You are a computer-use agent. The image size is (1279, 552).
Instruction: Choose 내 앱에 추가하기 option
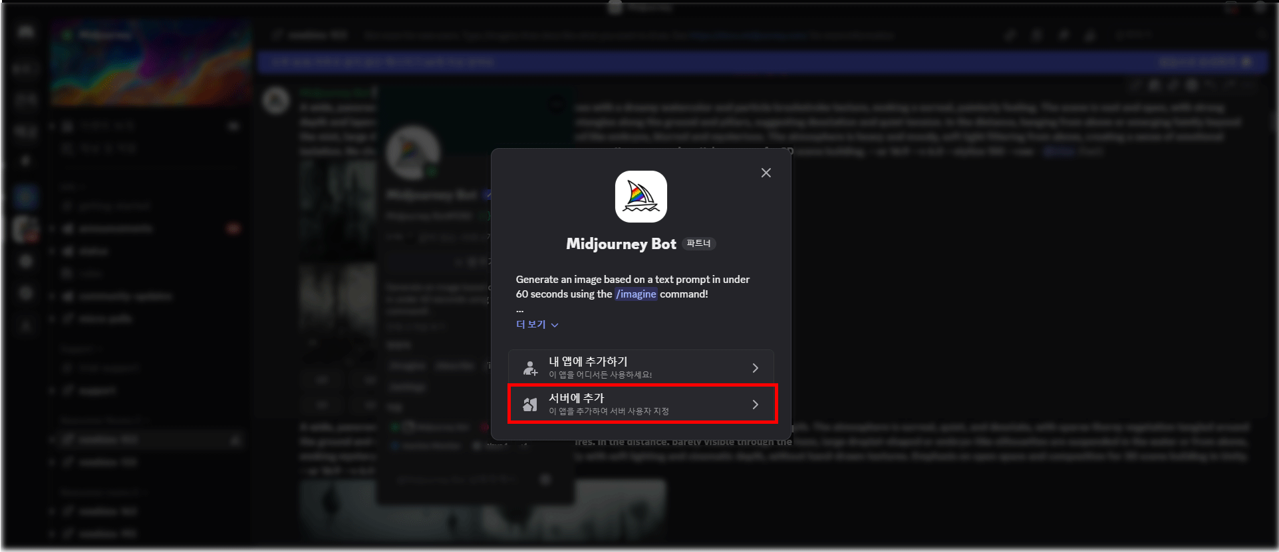[x=641, y=367]
